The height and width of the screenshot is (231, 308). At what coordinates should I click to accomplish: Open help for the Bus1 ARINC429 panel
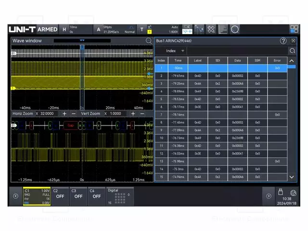click(283, 41)
